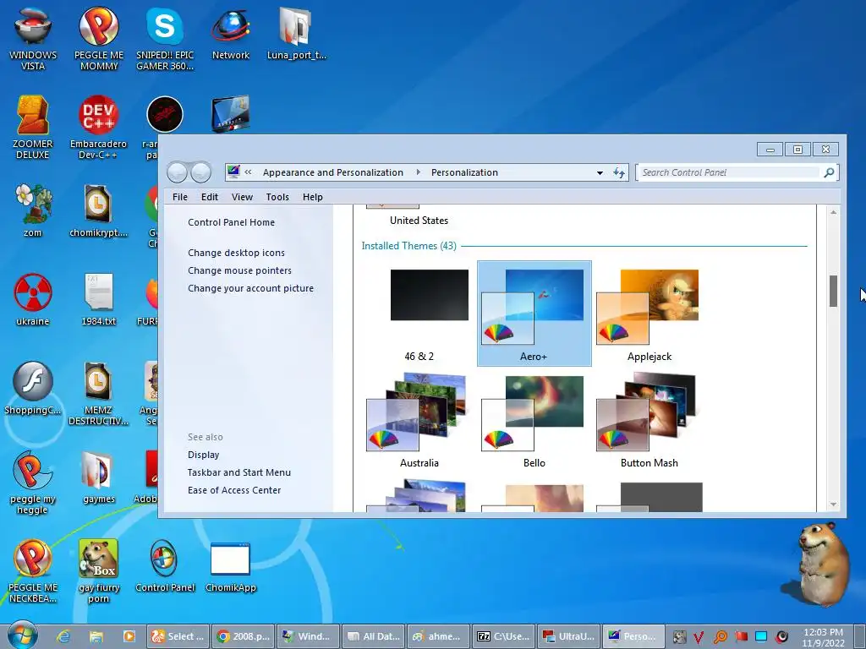Click the address bar refresh button
This screenshot has height=649, width=866.
point(618,172)
